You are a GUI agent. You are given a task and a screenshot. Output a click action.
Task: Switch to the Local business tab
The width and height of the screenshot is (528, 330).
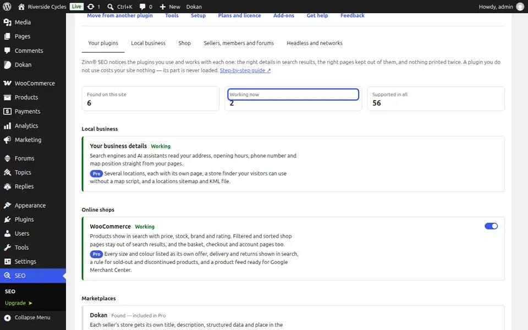pyautogui.click(x=148, y=43)
